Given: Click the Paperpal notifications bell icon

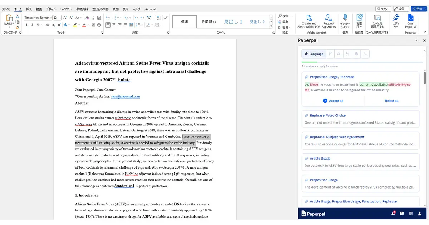Looking at the screenshot, I should click(393, 214).
